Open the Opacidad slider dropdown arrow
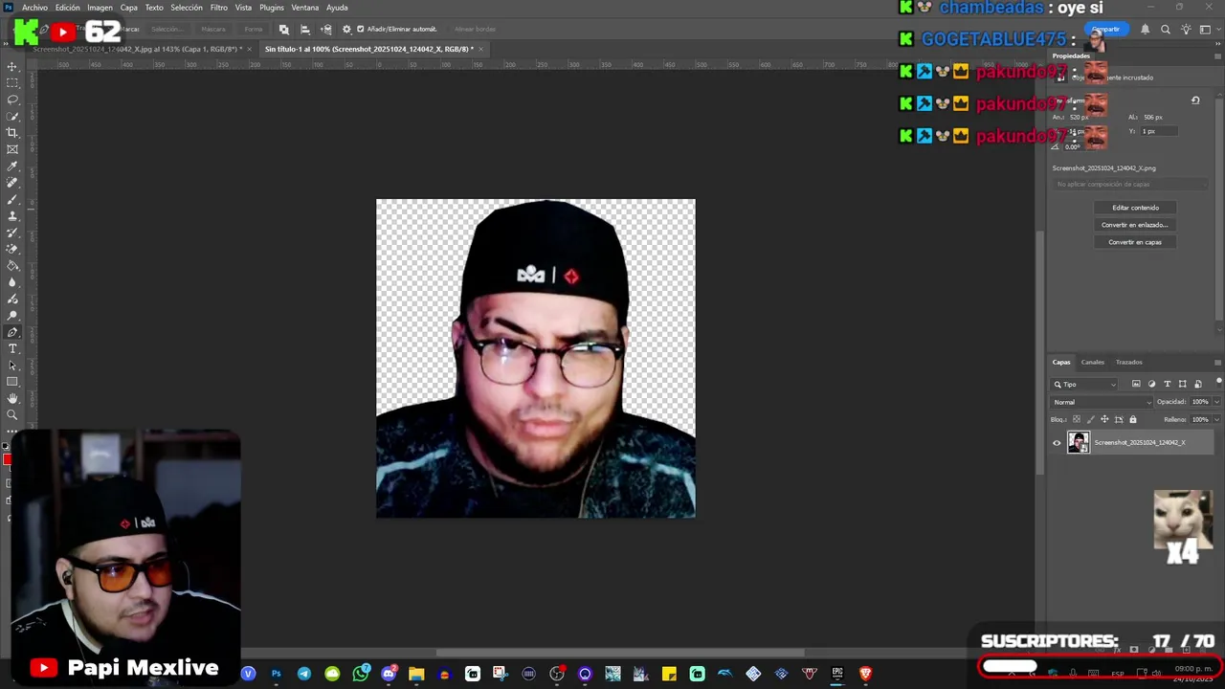This screenshot has width=1225, height=689. pos(1216,402)
